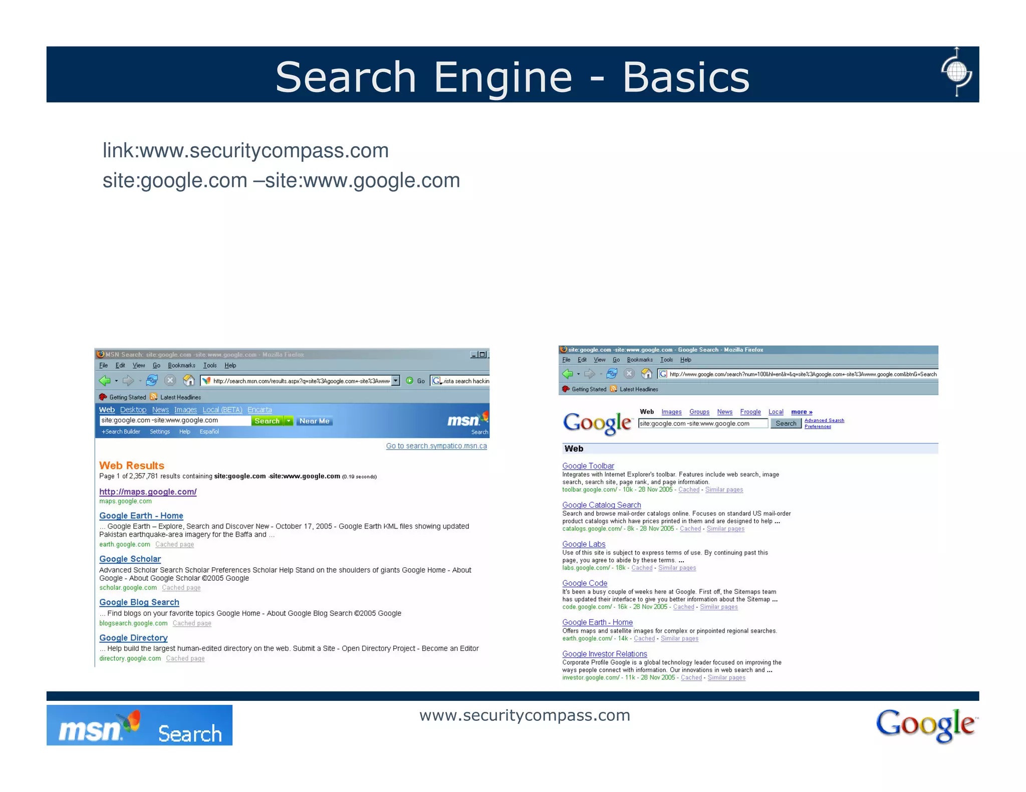
Task: Reload page in MSN Search Firefox window
Action: (x=152, y=381)
